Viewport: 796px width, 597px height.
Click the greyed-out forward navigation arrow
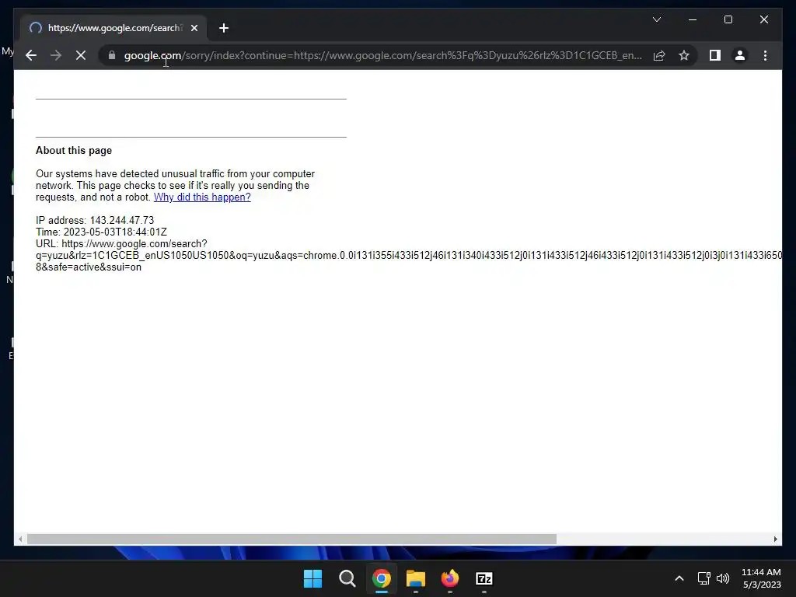pyautogui.click(x=56, y=55)
